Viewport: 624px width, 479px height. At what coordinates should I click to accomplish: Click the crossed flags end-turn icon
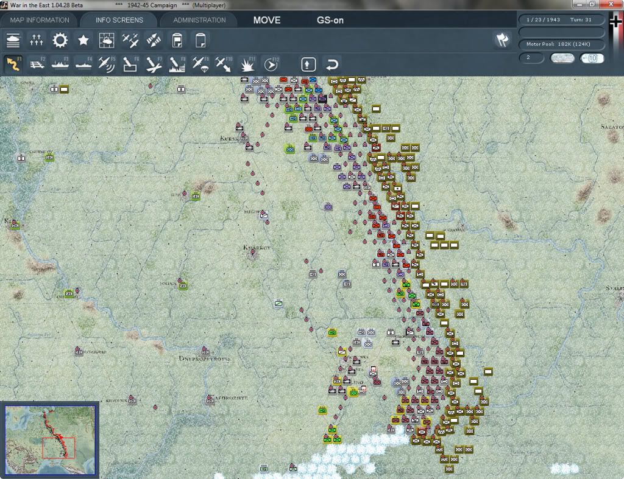(503, 40)
